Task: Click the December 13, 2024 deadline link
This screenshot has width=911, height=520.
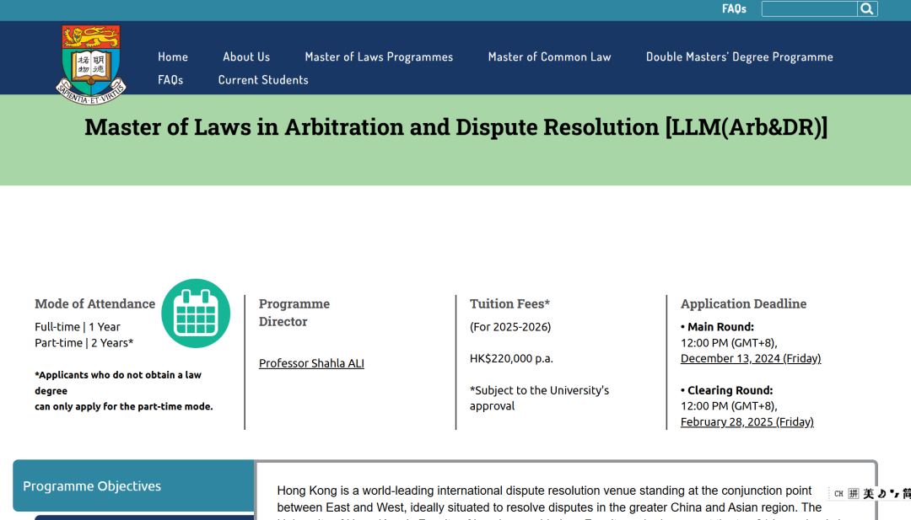Action: (x=750, y=359)
